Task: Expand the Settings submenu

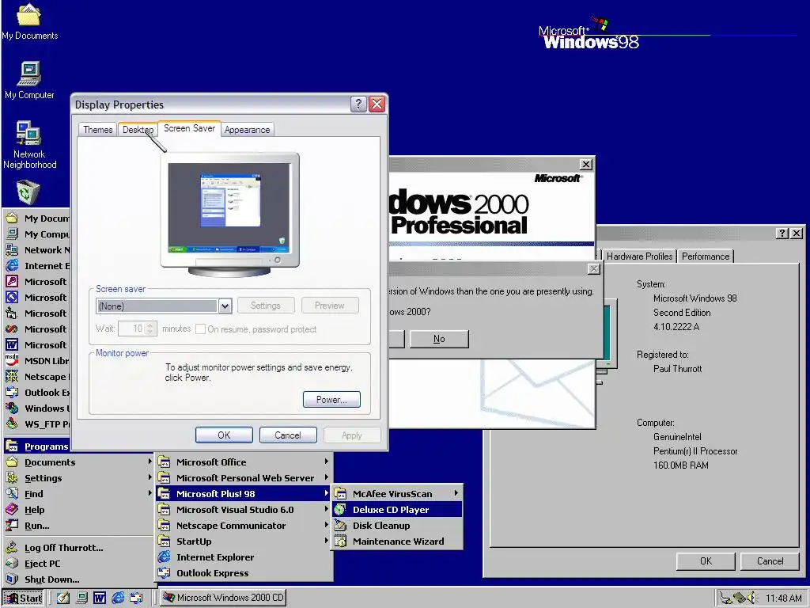Action: tap(80, 478)
